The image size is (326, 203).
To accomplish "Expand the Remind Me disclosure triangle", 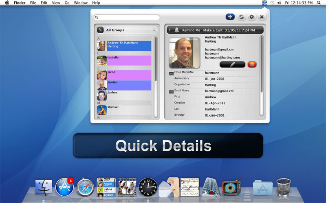I will [x=170, y=30].
